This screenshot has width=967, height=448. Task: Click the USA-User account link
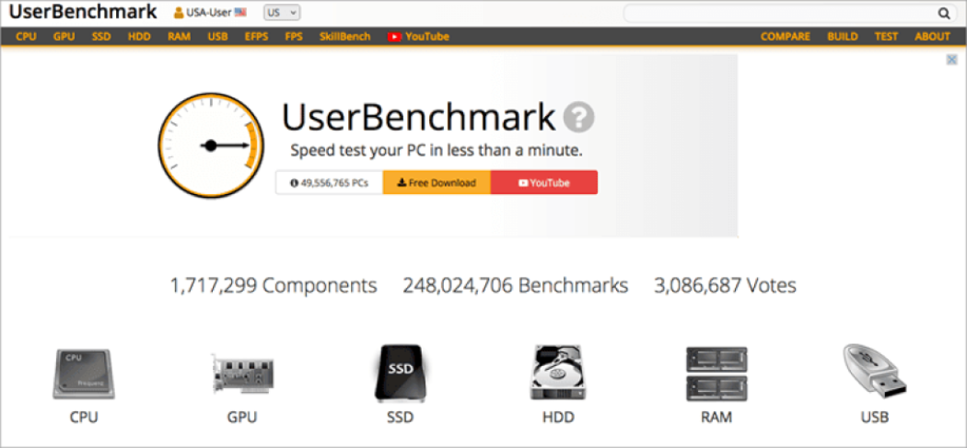pos(208,12)
